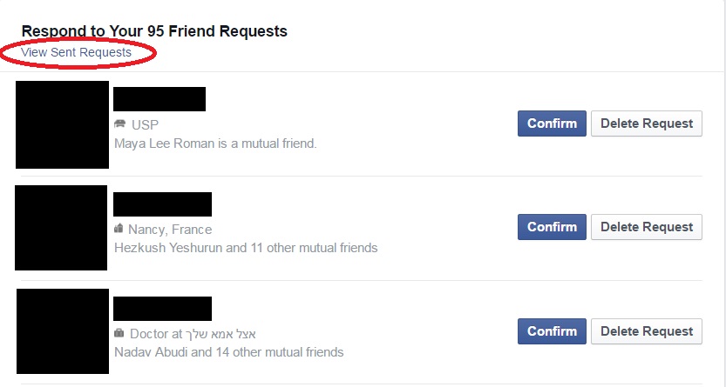Show the 14 other mutual friends
The image size is (726, 387).
[x=276, y=352]
